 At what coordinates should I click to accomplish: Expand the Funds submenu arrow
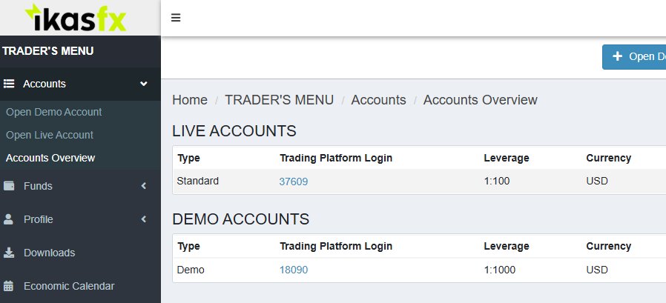pyautogui.click(x=144, y=186)
